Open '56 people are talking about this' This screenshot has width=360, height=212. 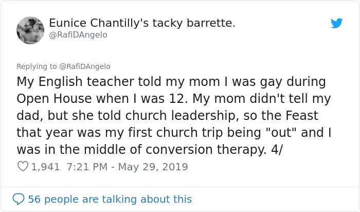110,199
